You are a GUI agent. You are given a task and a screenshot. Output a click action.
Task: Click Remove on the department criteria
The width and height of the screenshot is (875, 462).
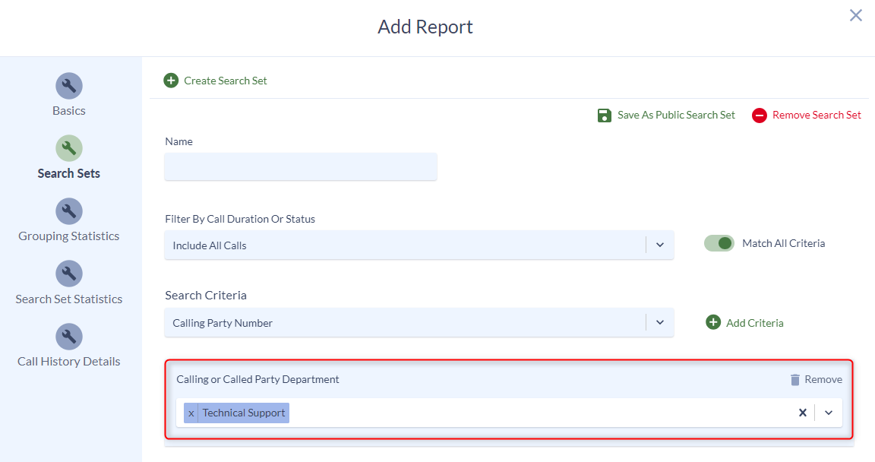coord(823,379)
